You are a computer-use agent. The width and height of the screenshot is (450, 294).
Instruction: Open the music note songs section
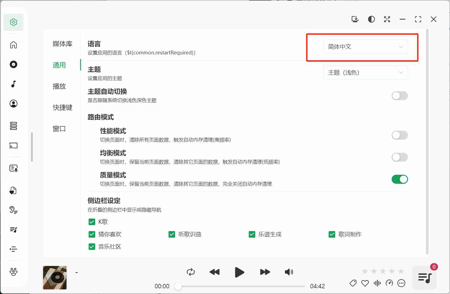(x=13, y=84)
